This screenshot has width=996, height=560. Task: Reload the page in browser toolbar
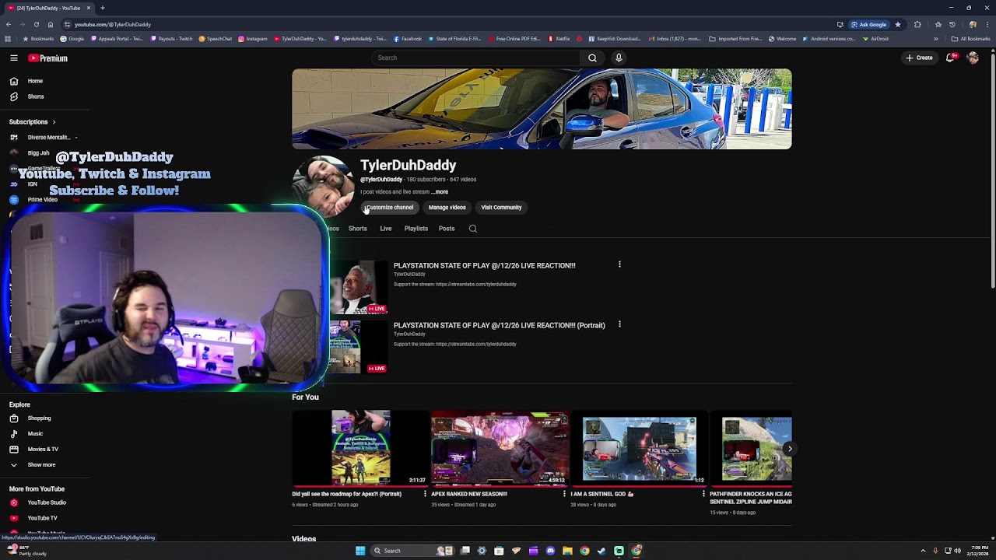coord(36,24)
